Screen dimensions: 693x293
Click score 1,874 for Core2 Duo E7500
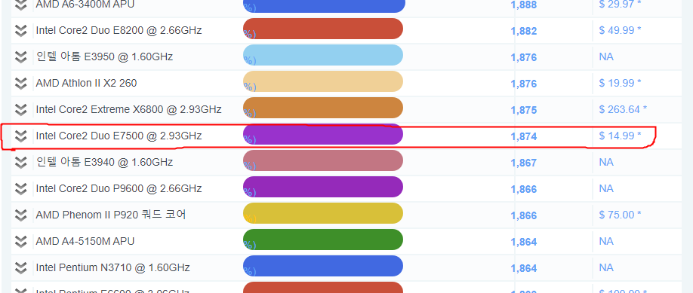coord(524,136)
